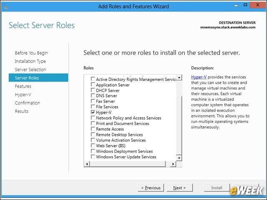267x200 pixels.
Task: Tick the DNS Server checkbox
Action: pos(93,95)
